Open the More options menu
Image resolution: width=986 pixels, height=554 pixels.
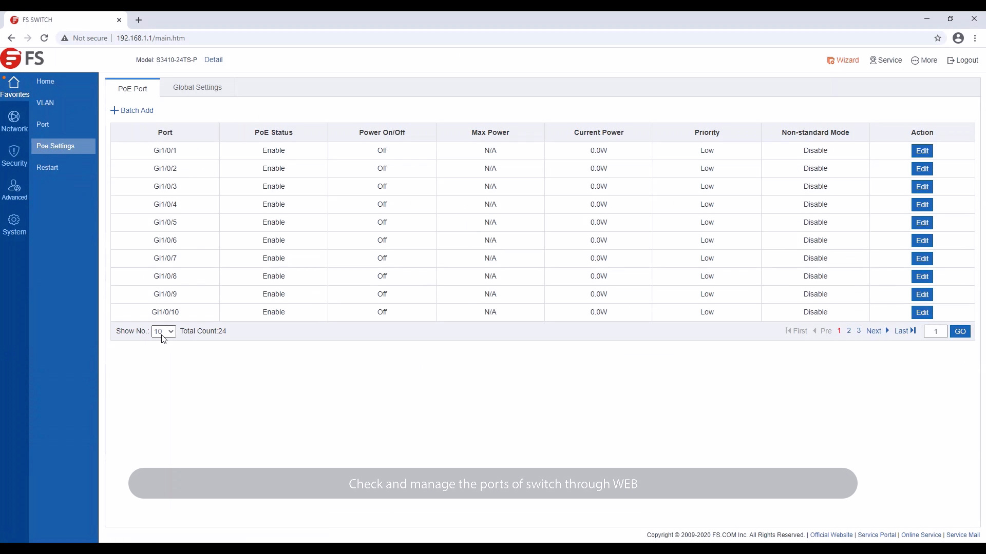924,60
